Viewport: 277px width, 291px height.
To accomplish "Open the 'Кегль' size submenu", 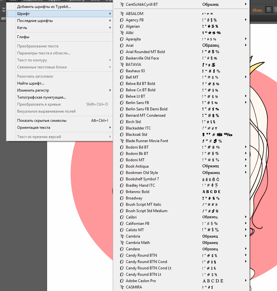I will [x=60, y=28].
